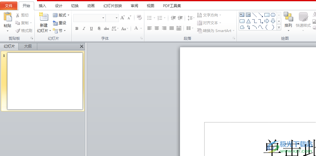Click the 重设 reset slide button

60,23
